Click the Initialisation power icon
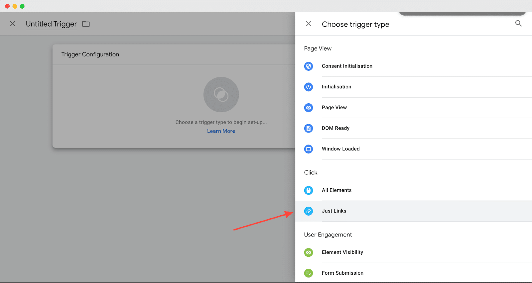The height and width of the screenshot is (283, 532). point(309,87)
